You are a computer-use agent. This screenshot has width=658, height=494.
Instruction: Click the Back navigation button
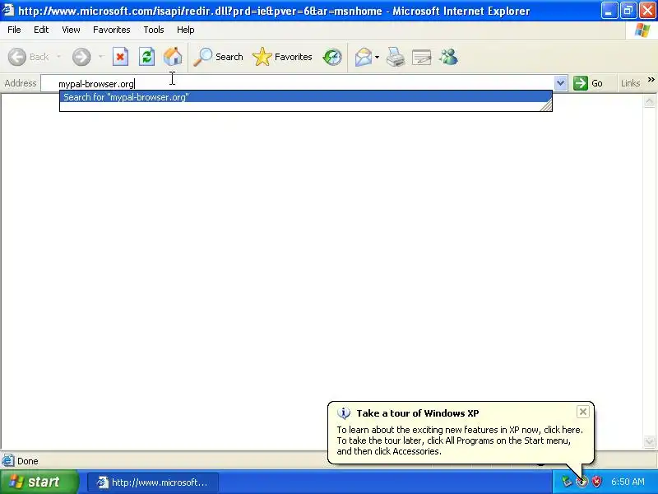tap(29, 57)
